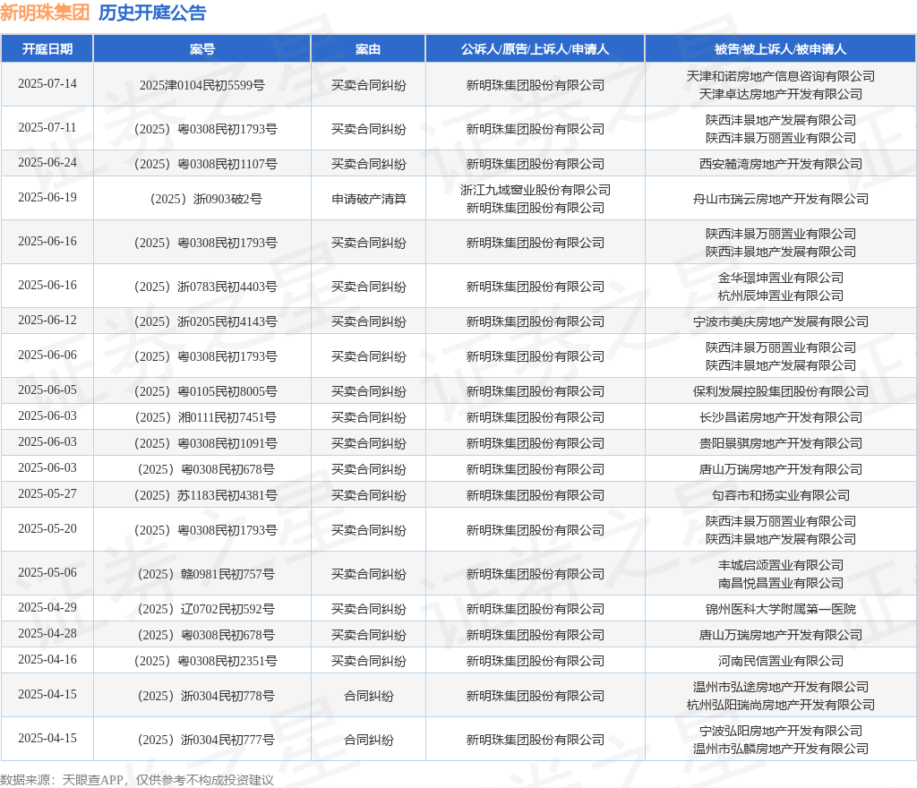The width and height of the screenshot is (917, 788).
Task: Select case number 2025津0104民初5599号
Action: point(202,85)
